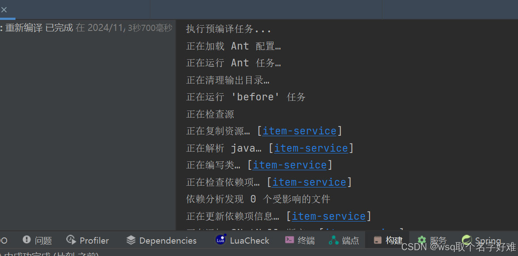The image size is (518, 256).
Task: Click the 依赖分析发现 0 个受影响的文件 log line
Action: pos(258,199)
